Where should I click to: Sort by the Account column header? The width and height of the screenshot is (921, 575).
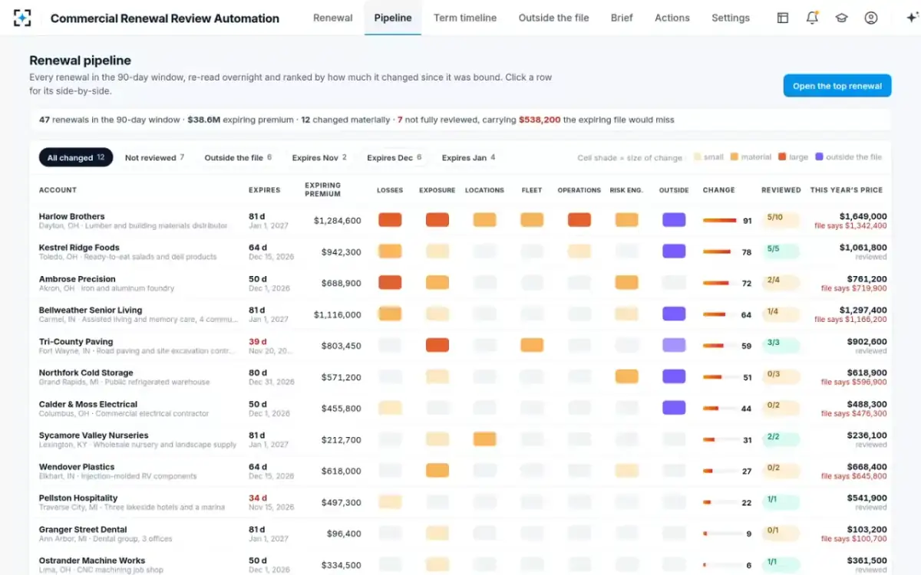pos(58,190)
